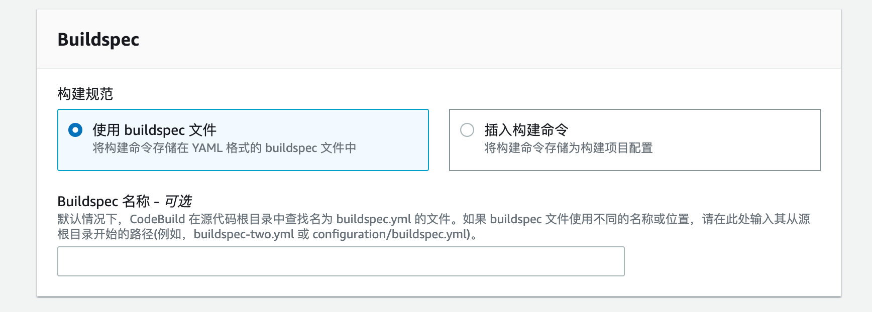Click the 可选 italic text
The height and width of the screenshot is (312, 872).
tap(178, 202)
